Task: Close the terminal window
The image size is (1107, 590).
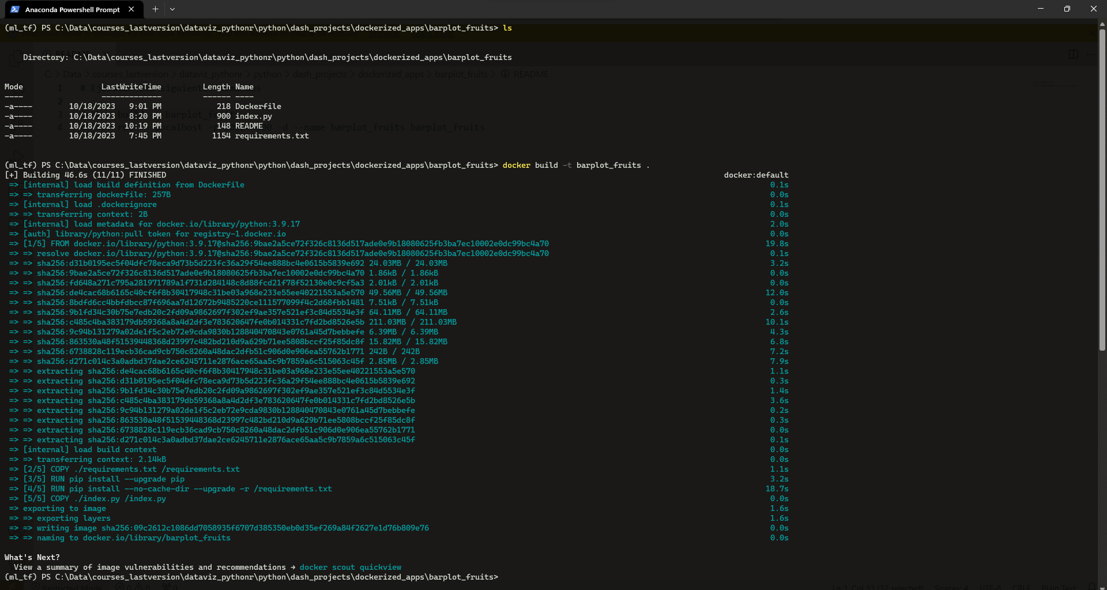Action: pos(1094,9)
